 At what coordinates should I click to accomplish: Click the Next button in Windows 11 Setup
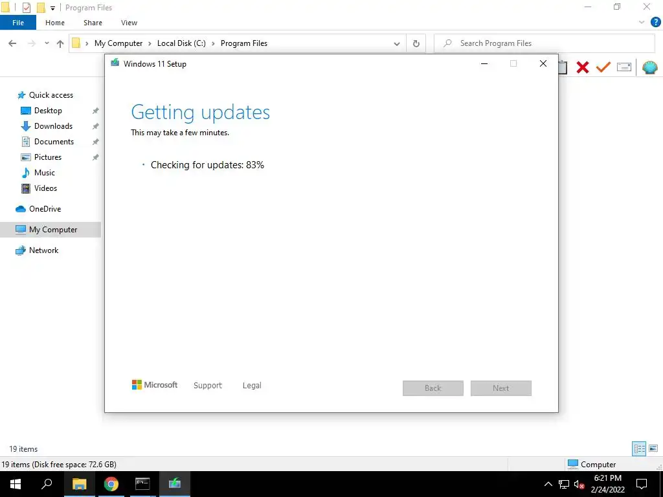tap(501, 388)
